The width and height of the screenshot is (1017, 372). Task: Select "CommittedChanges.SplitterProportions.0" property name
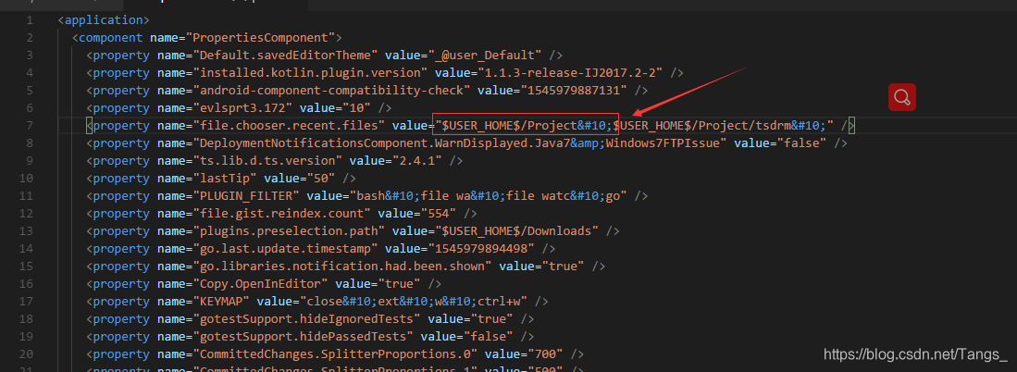click(336, 353)
